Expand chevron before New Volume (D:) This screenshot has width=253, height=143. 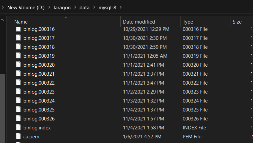(x=3, y=7)
